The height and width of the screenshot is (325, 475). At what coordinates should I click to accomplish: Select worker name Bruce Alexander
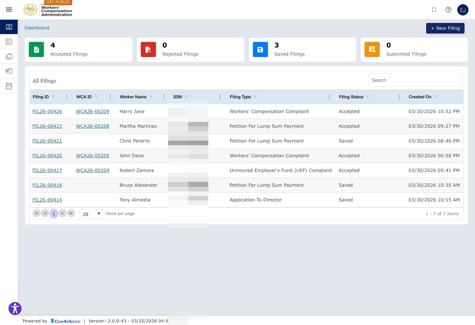pyautogui.click(x=139, y=185)
